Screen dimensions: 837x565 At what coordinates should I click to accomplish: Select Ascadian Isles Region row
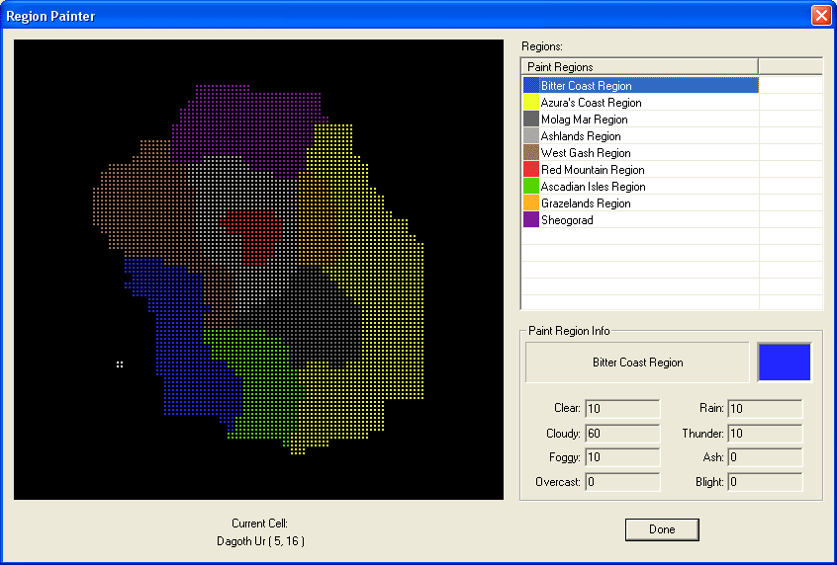click(x=640, y=186)
